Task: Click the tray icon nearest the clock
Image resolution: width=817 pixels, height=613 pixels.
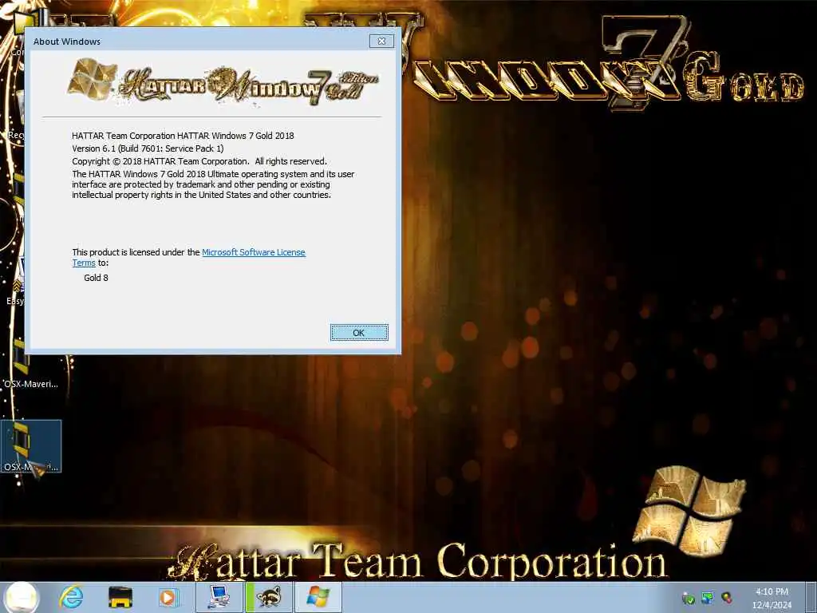Action: click(x=726, y=598)
